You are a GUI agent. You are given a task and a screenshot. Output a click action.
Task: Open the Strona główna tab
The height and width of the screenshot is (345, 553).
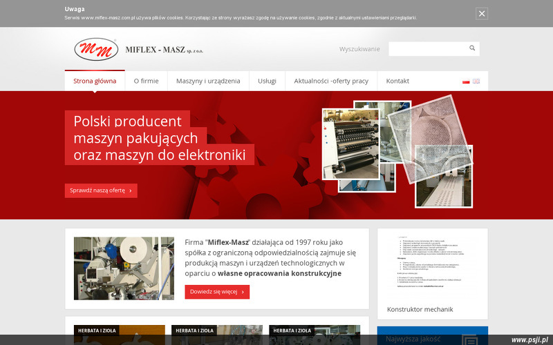[95, 81]
